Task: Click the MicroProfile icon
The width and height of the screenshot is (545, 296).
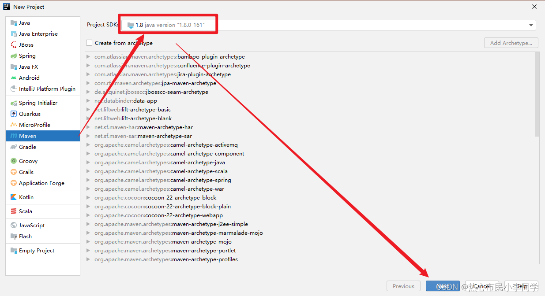Action: [x=14, y=125]
